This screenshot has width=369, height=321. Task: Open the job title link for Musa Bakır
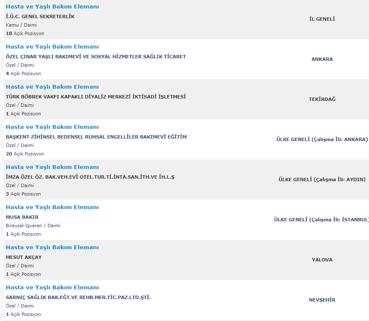[52, 207]
